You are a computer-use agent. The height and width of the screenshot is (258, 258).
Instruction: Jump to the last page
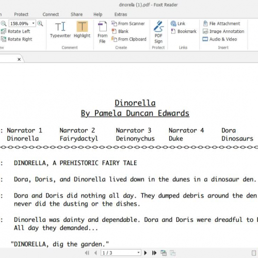pyautogui.click(x=154, y=253)
